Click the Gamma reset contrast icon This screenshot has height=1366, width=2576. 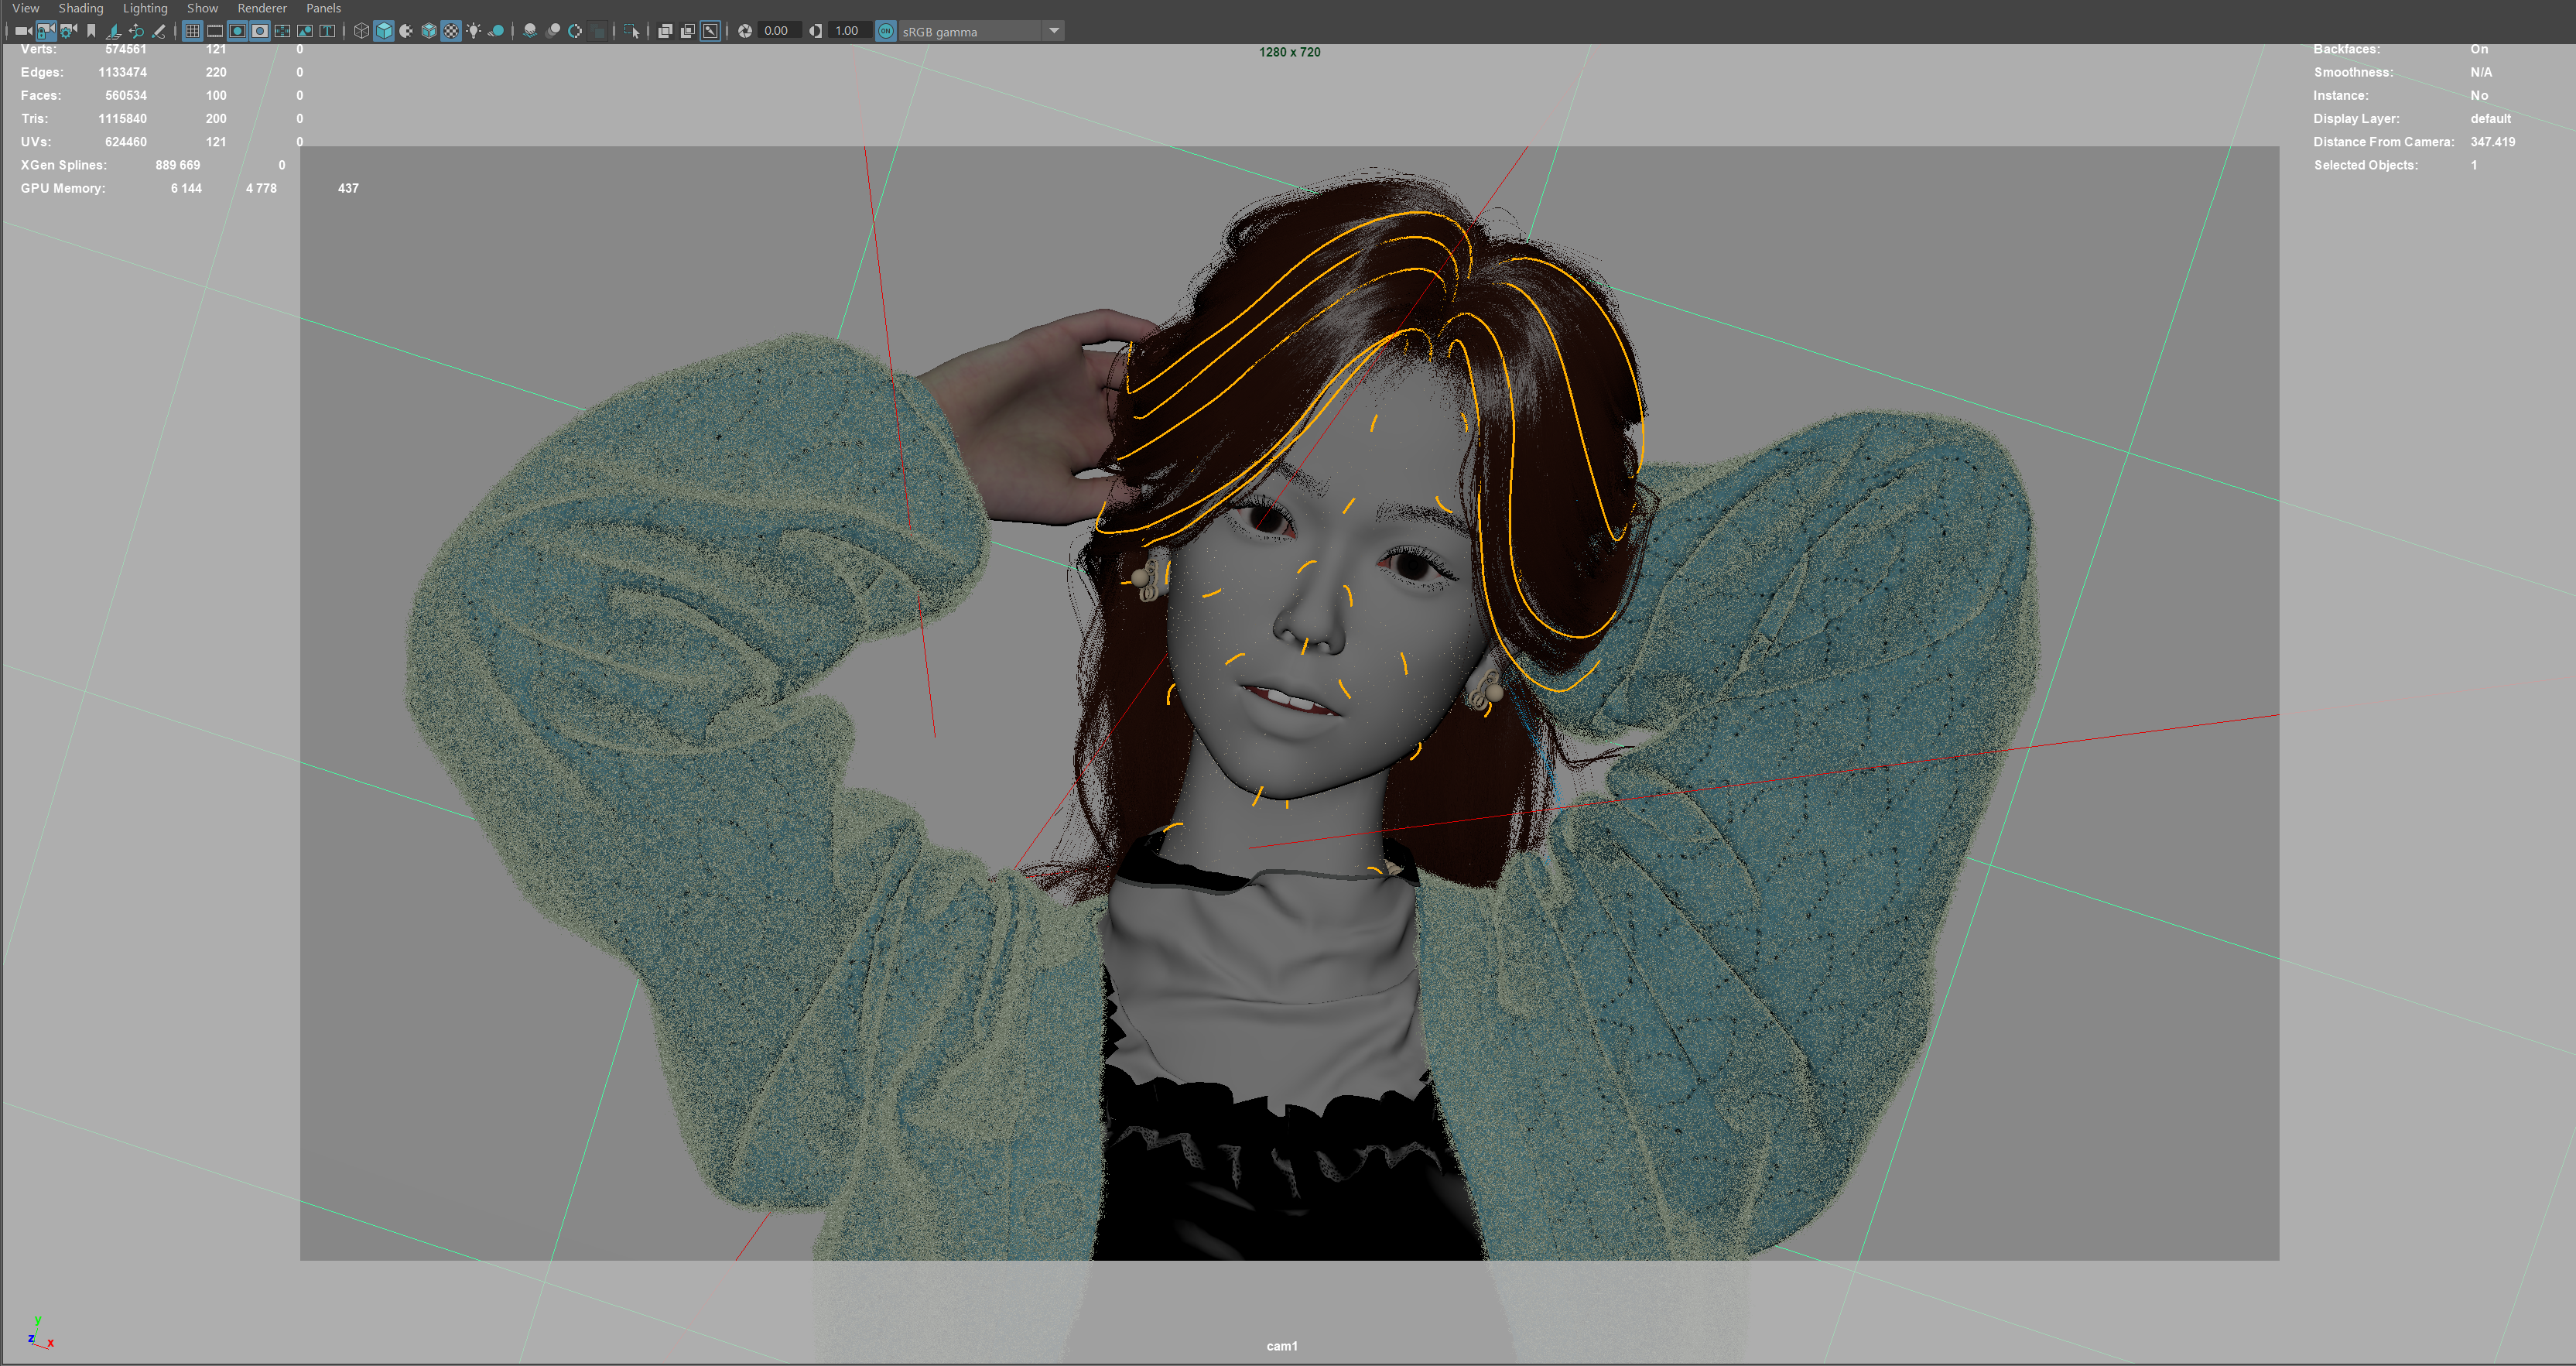coord(816,31)
